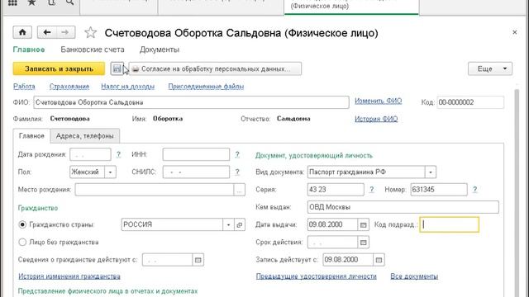Open the Налог на доходы link
Screen dimensions: 529x297
pyautogui.click(x=128, y=87)
